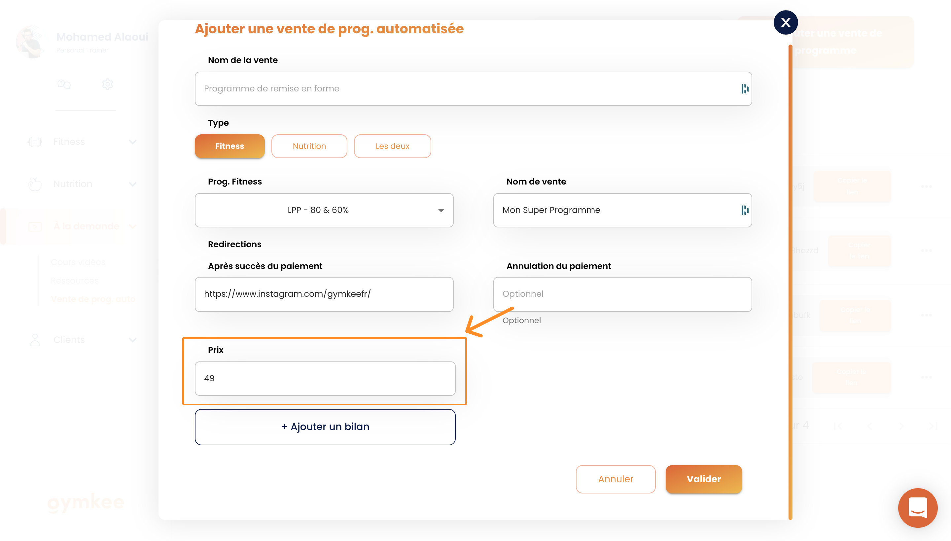
Task: Open the settings gear in sidebar
Action: point(107,85)
